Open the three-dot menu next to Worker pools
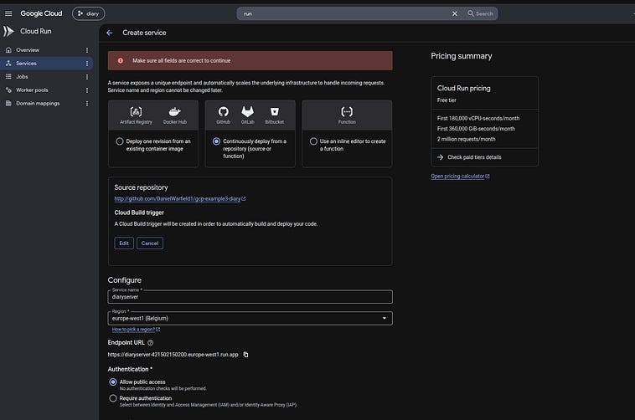 pos(86,90)
